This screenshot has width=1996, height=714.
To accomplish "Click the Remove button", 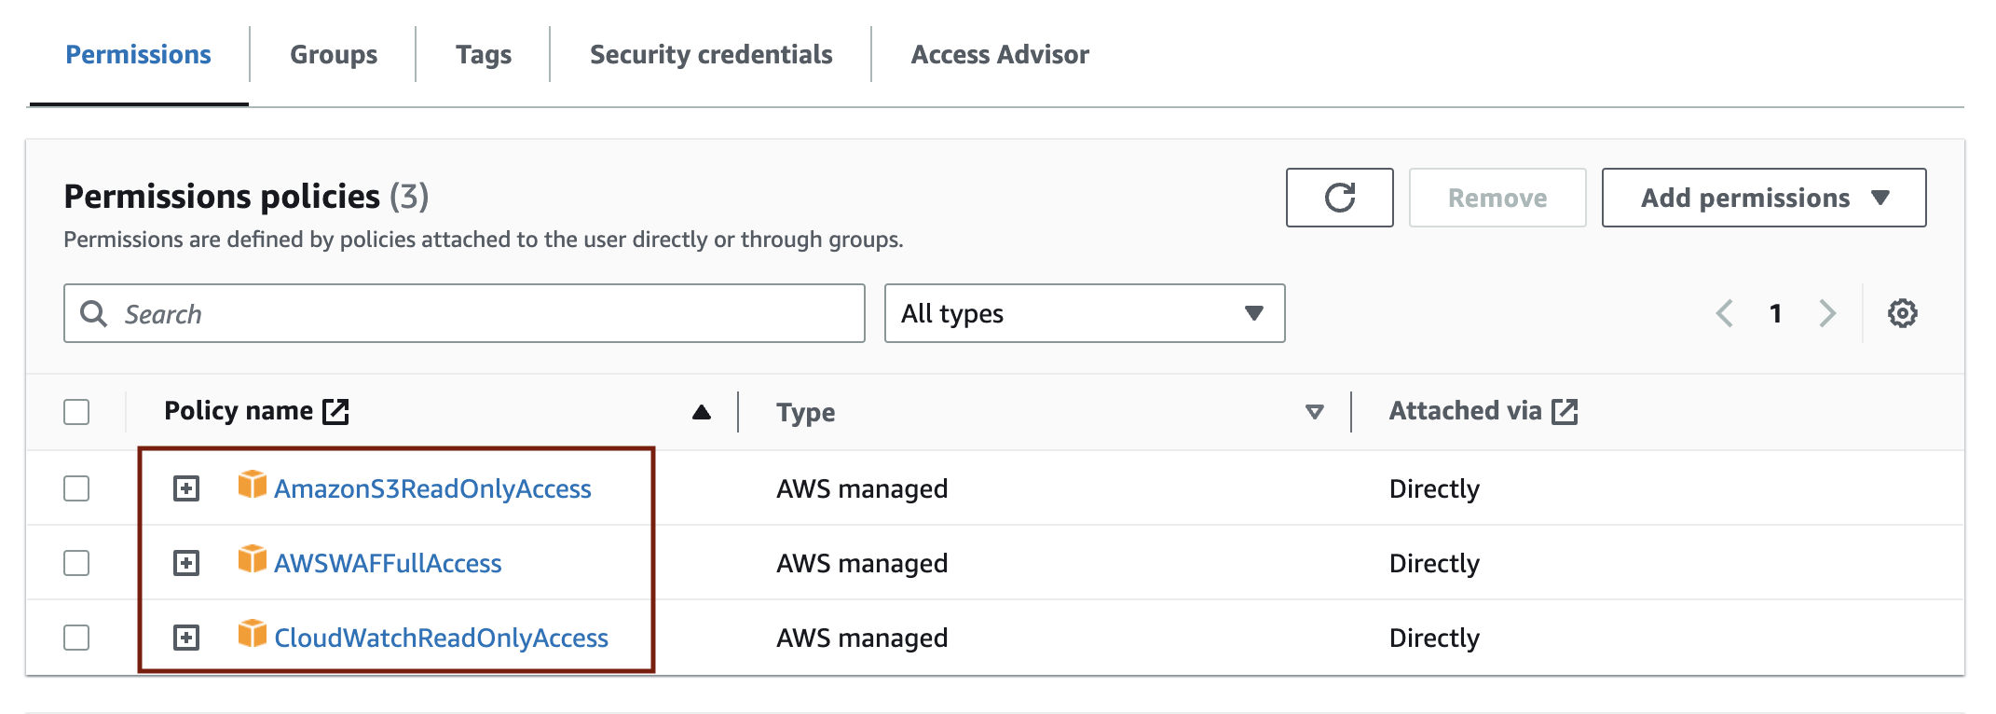I will (x=1497, y=198).
